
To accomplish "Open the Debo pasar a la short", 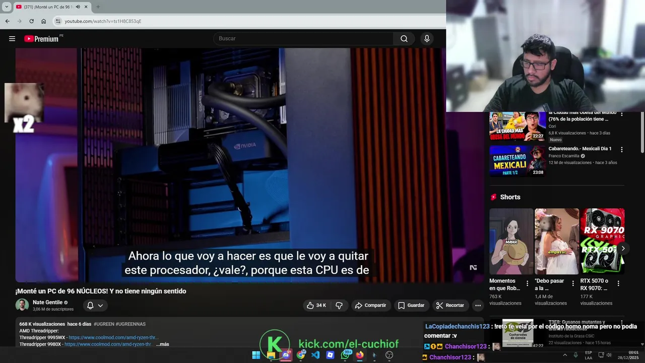I will point(556,241).
